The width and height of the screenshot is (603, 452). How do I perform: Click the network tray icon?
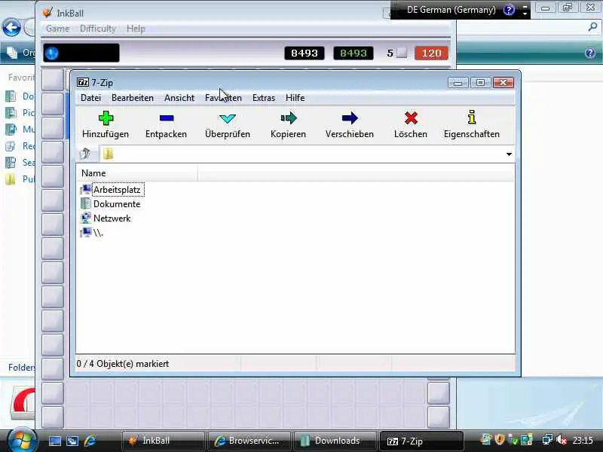pos(547,440)
